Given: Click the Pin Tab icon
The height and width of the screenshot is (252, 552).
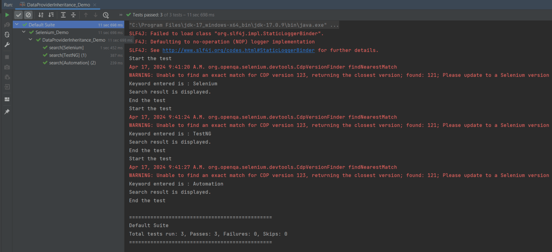Looking at the screenshot, I should point(7,112).
